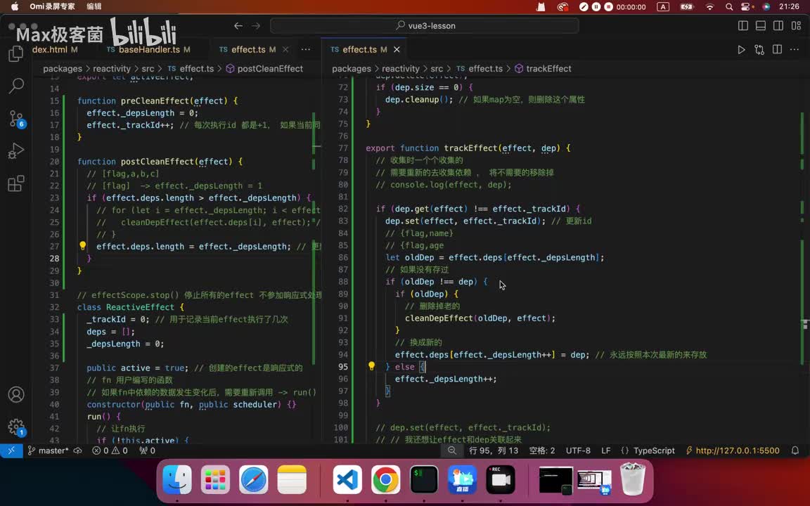Open the postCleanEffect breadcrumb symbol dropdown

click(264, 69)
